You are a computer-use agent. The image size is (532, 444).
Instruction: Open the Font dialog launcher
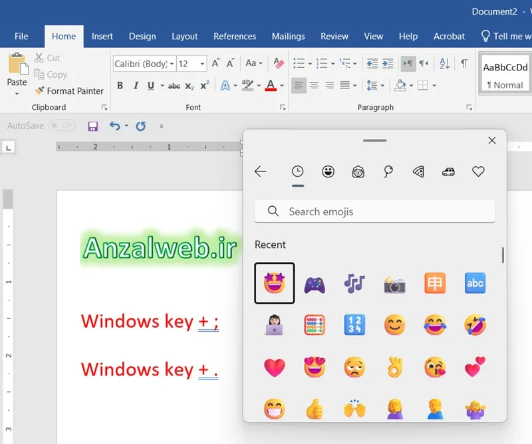pyautogui.click(x=282, y=108)
